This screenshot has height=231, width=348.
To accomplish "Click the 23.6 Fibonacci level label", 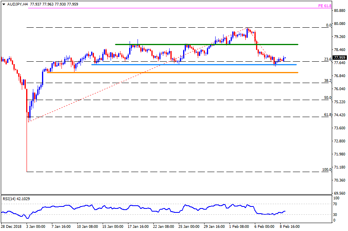I will [x=327, y=59].
